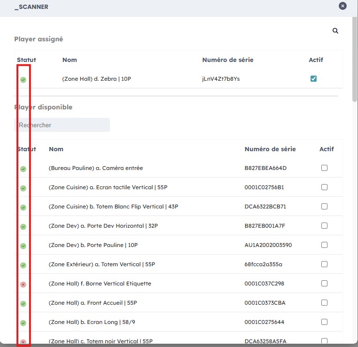The height and width of the screenshot is (347, 358).
Task: Close the _SCANNER dialog
Action: click(343, 6)
